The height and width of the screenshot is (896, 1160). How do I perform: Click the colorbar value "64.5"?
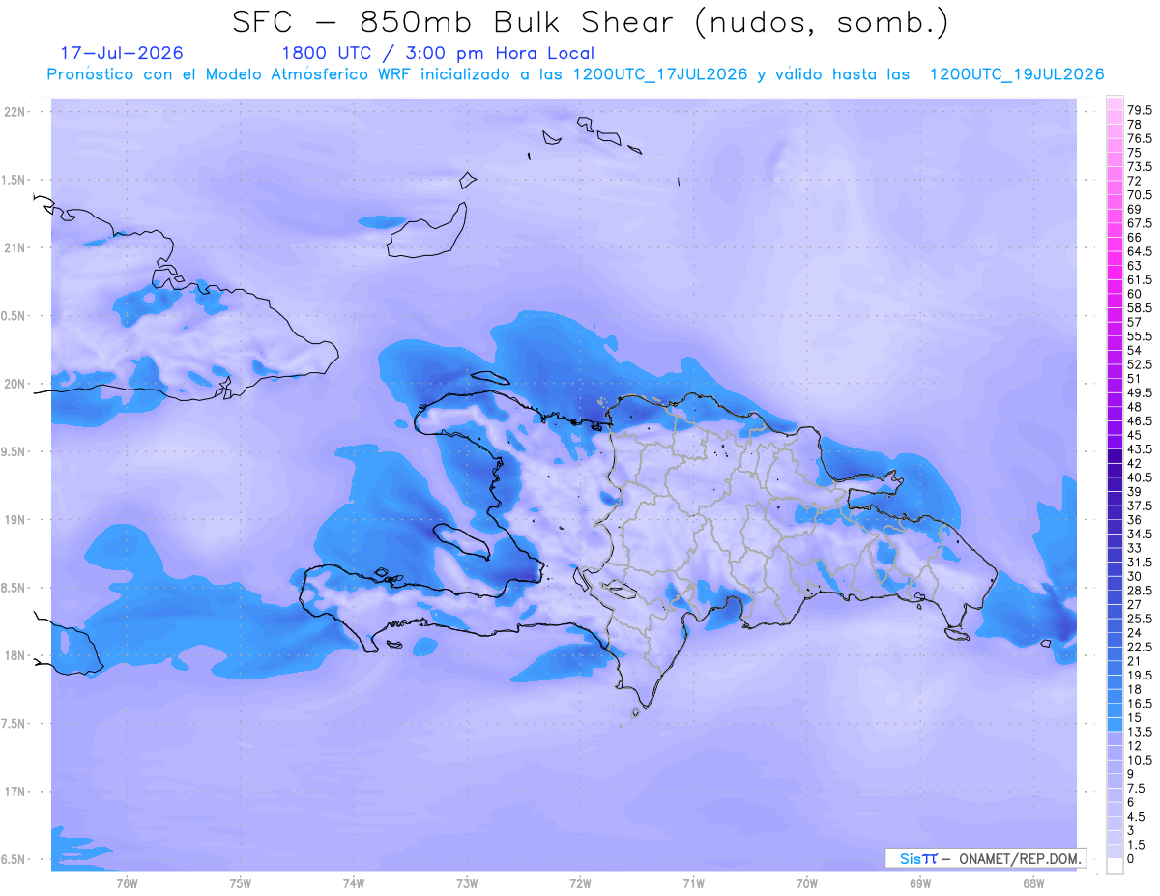click(x=1140, y=251)
